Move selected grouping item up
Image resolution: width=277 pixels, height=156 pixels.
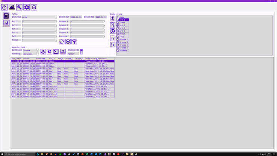pos(112,38)
